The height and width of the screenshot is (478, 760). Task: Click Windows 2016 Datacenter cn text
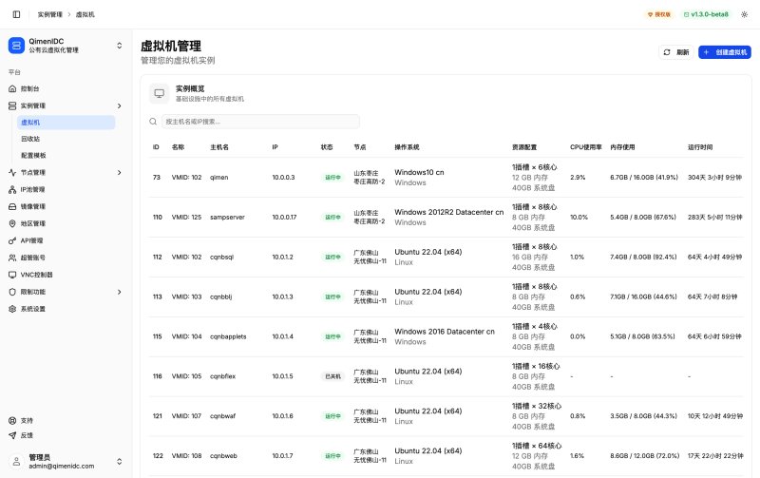(445, 331)
